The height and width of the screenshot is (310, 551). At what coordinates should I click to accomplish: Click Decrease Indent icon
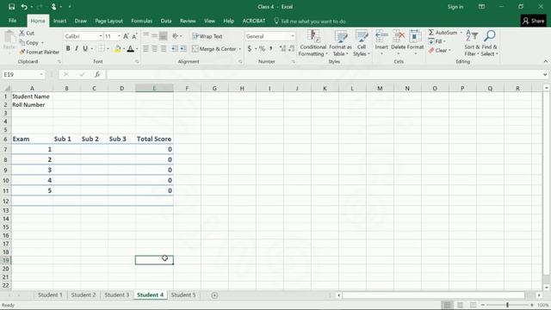[175, 49]
